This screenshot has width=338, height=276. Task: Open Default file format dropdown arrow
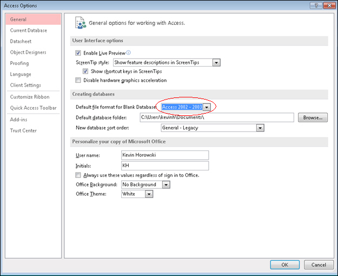pyautogui.click(x=207, y=107)
